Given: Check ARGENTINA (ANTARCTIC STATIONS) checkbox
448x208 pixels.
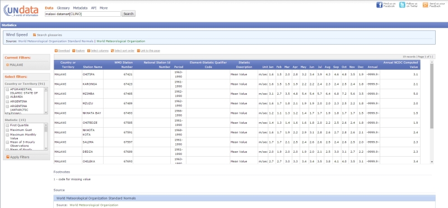Looking at the screenshot, I should 7,106.
